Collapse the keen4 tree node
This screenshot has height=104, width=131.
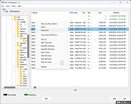coord(18,39)
